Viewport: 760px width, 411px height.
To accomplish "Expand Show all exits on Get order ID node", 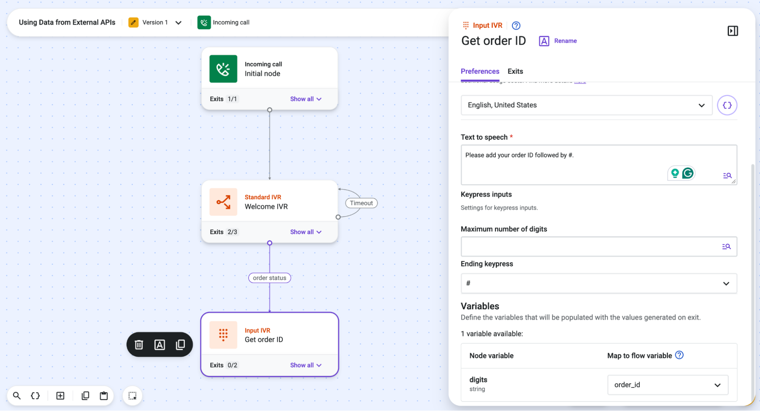I will pyautogui.click(x=306, y=365).
